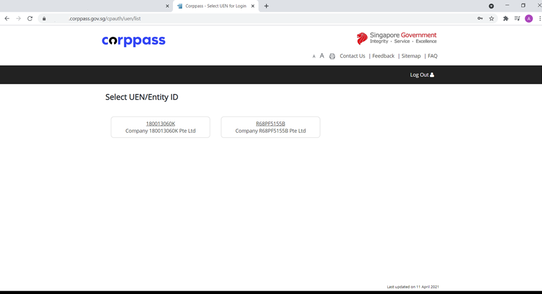Close the first blank browser tab
Viewport: 542px width, 294px height.
[x=167, y=6]
